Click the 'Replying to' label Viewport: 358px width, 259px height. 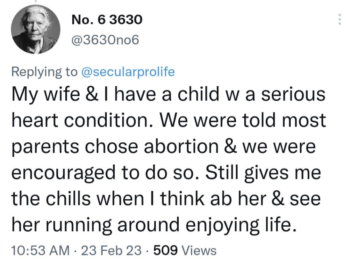pos(44,72)
